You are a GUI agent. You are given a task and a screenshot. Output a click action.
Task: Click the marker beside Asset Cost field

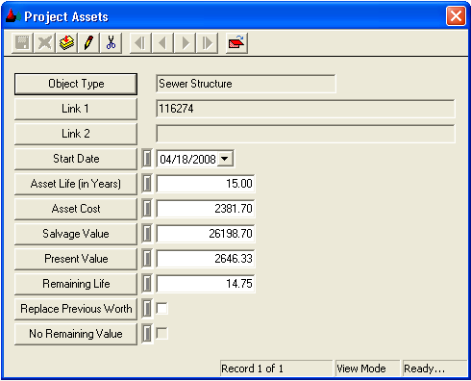click(147, 209)
